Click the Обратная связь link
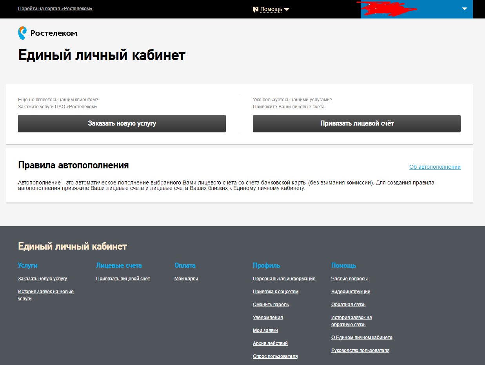This screenshot has width=485, height=365. [x=349, y=305]
